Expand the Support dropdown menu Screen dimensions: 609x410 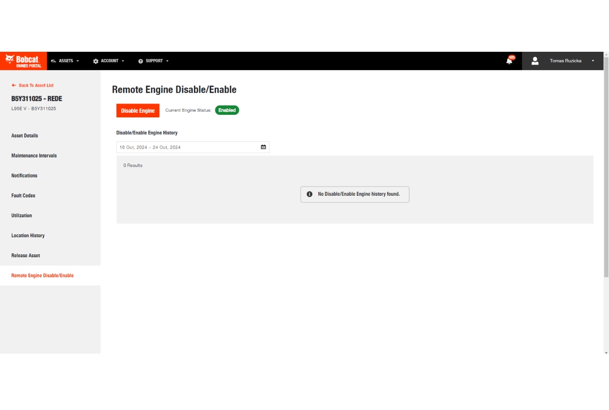[153, 61]
